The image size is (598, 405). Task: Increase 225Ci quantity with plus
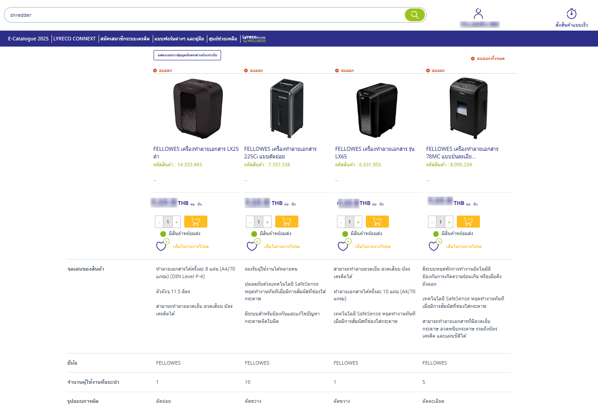pyautogui.click(x=267, y=222)
